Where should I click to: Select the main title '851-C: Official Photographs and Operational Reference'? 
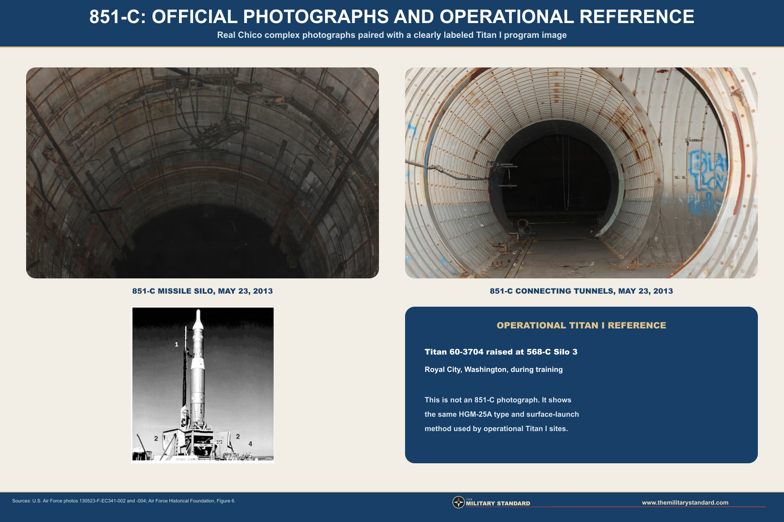392,17
